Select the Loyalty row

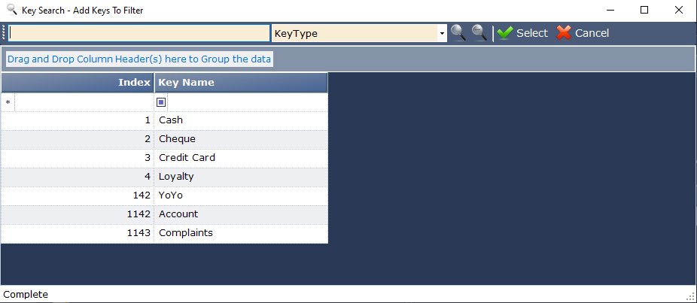[x=165, y=177]
